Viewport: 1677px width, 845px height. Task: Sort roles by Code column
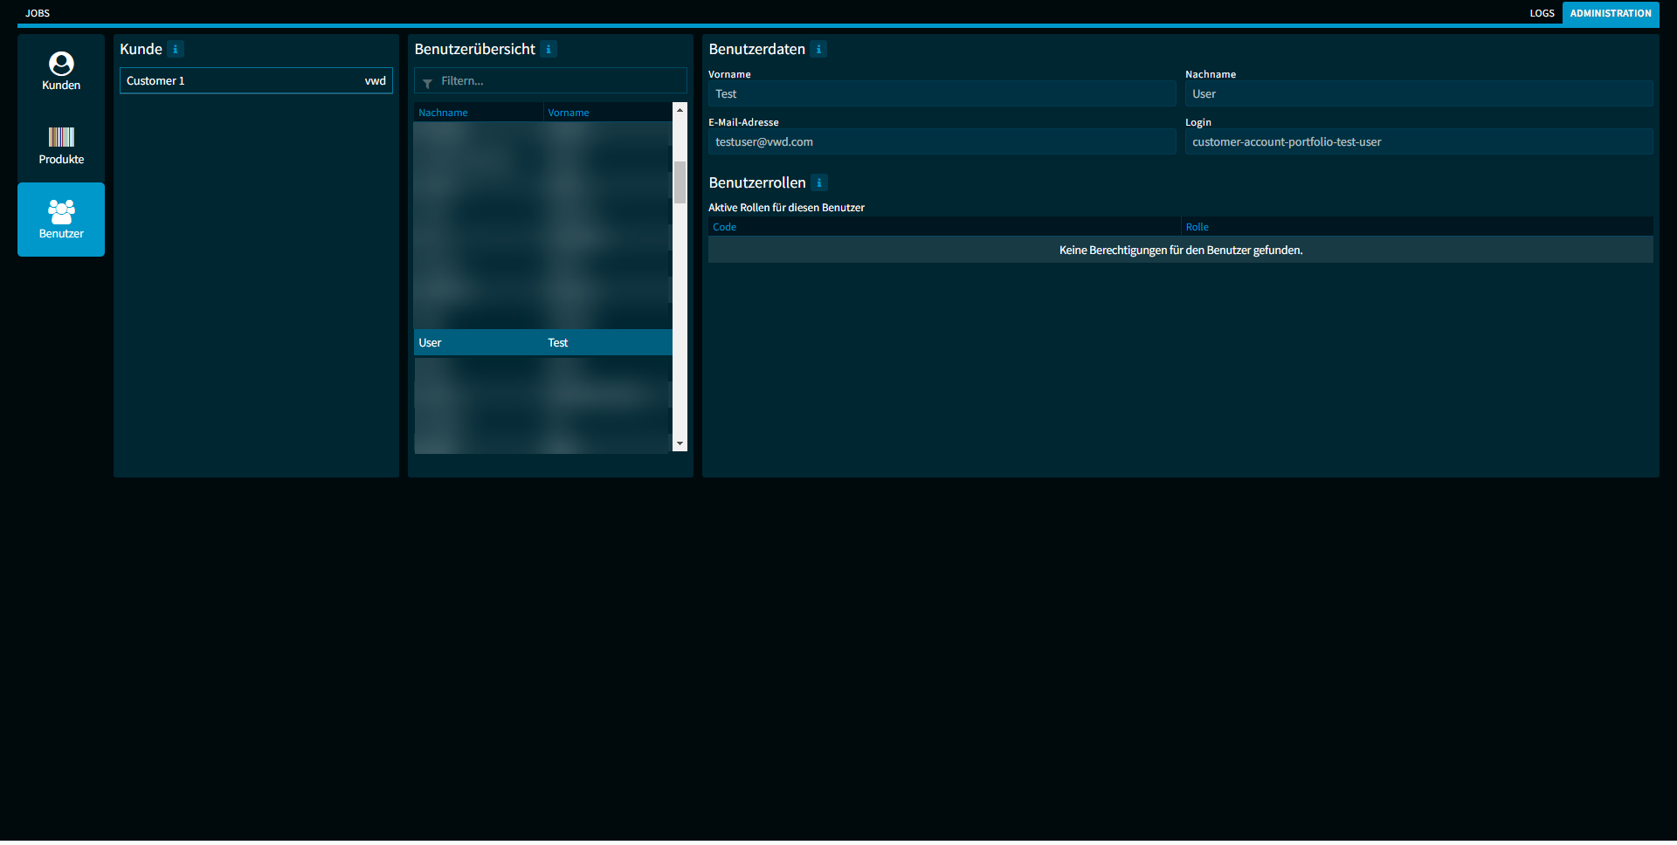(x=944, y=227)
